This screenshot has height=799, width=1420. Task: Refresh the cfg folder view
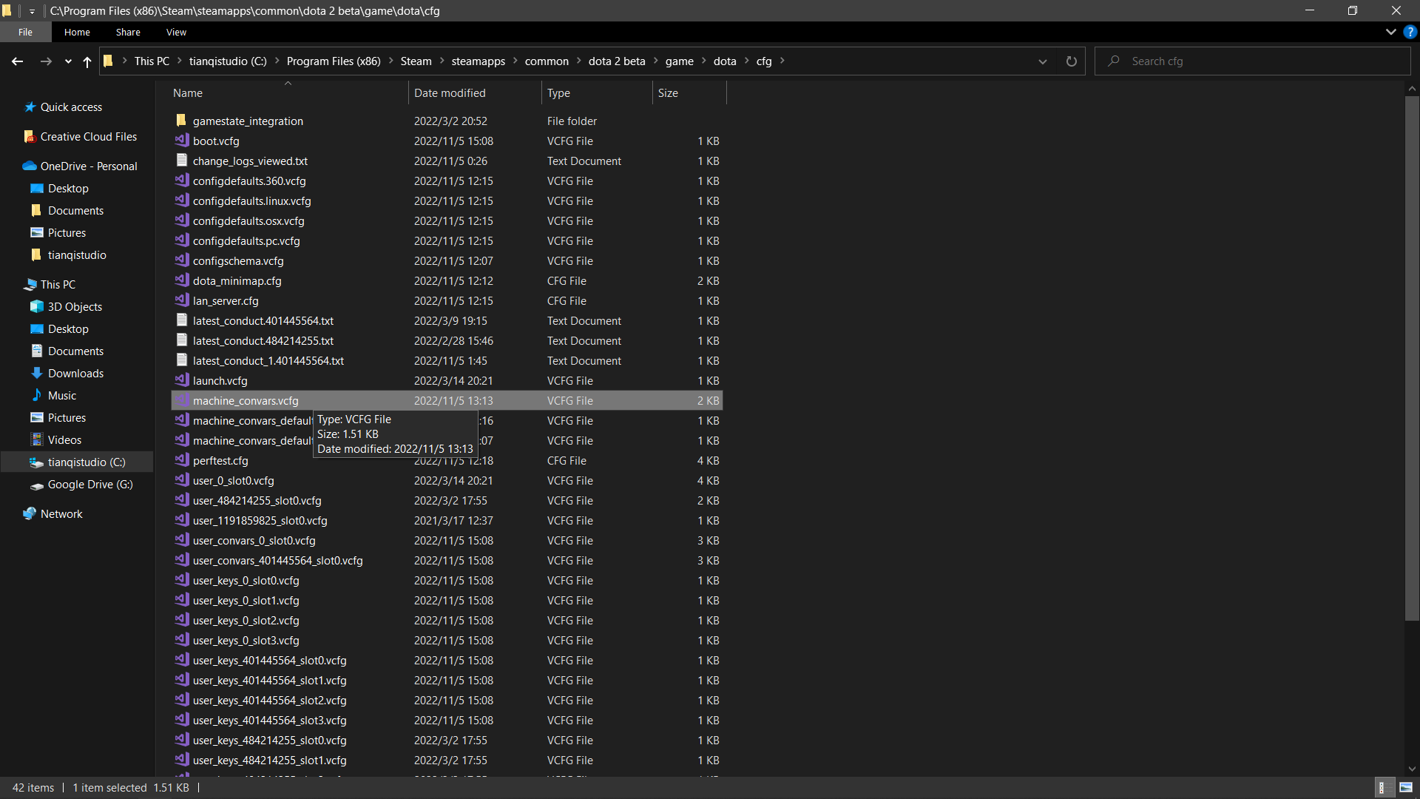pyautogui.click(x=1071, y=61)
